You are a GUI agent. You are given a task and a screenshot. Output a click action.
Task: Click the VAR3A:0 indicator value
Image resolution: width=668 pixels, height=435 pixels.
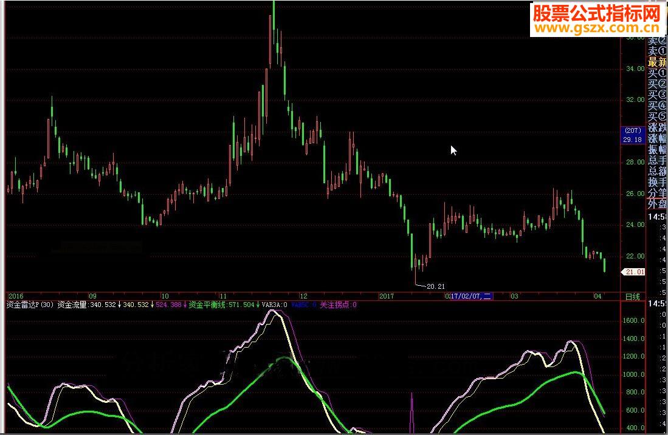[x=274, y=305]
